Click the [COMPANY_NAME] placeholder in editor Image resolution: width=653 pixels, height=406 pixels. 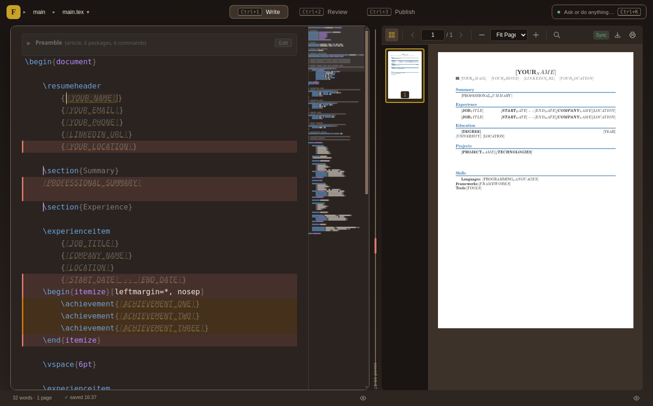point(97,256)
